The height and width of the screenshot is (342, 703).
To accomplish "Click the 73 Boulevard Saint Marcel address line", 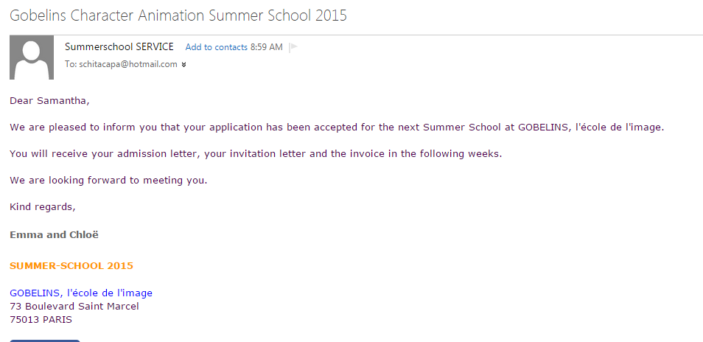I will [x=74, y=307].
